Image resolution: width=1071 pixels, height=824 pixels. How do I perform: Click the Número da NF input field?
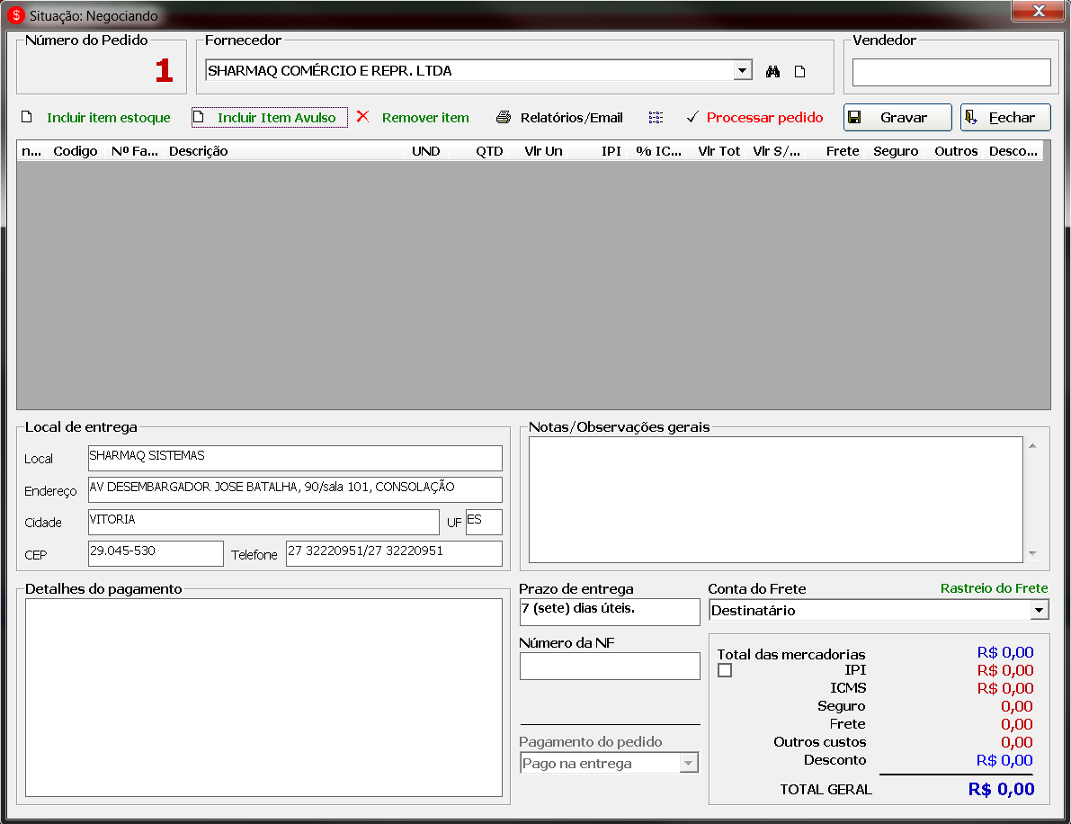[610, 666]
